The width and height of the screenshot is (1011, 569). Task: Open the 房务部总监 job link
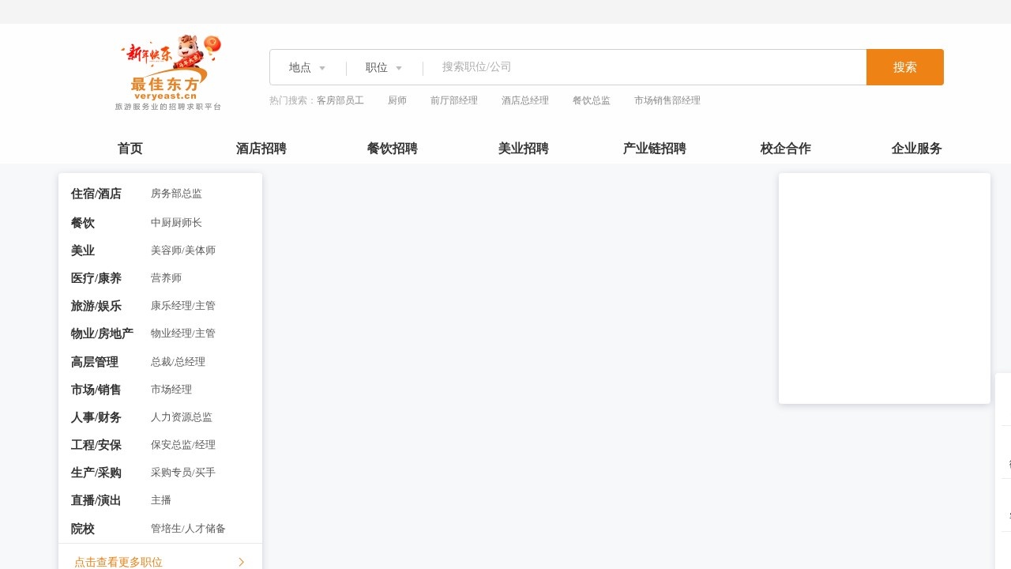point(175,194)
